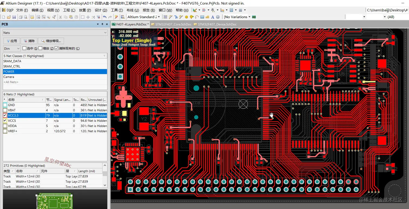
Task: Click the Move Selection crosshair icon
Action: click(88, 17)
